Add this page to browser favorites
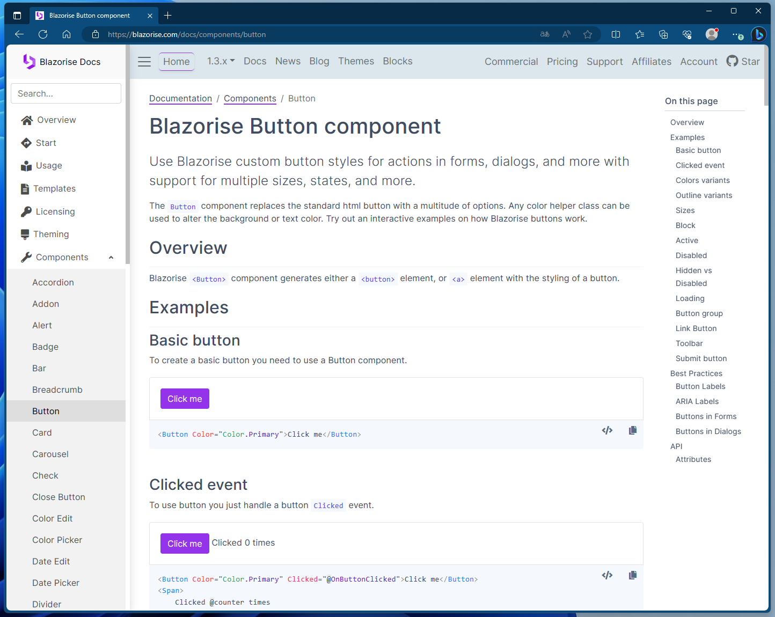 coord(588,34)
